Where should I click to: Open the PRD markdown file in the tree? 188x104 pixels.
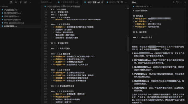14,23
